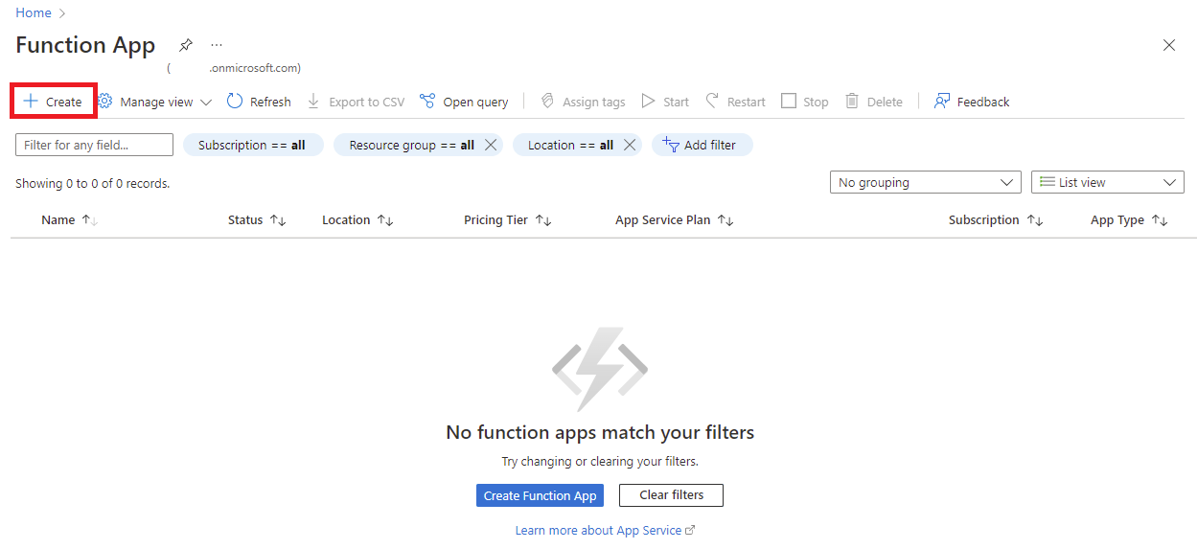Pin the Function App page
The image size is (1197, 549).
pos(186,45)
